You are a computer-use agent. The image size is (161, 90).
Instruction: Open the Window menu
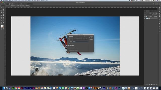[43, 1]
